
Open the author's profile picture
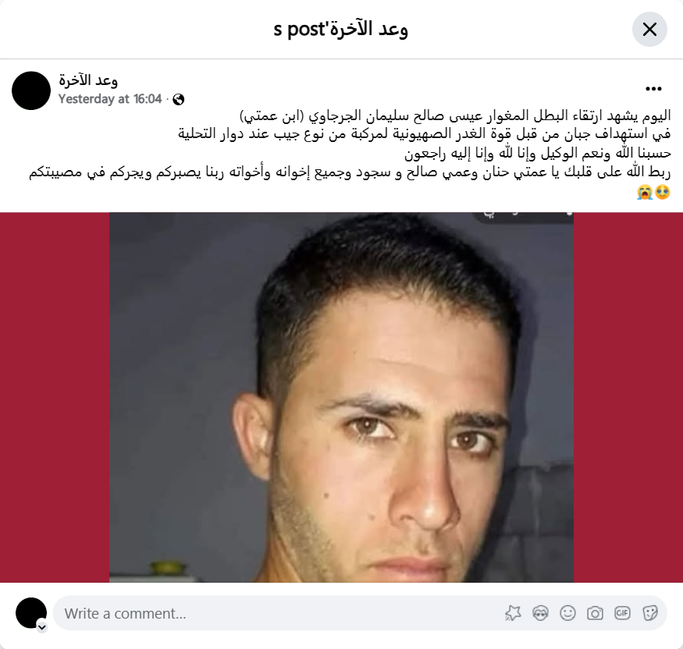pyautogui.click(x=31, y=90)
